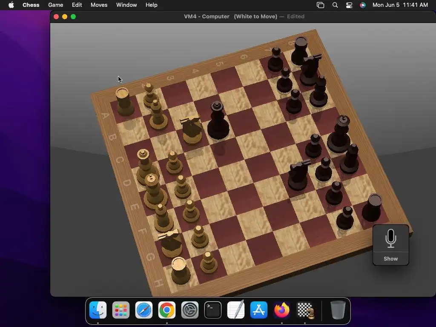Open the Edit menu
This screenshot has width=436, height=327.
pyautogui.click(x=77, y=5)
